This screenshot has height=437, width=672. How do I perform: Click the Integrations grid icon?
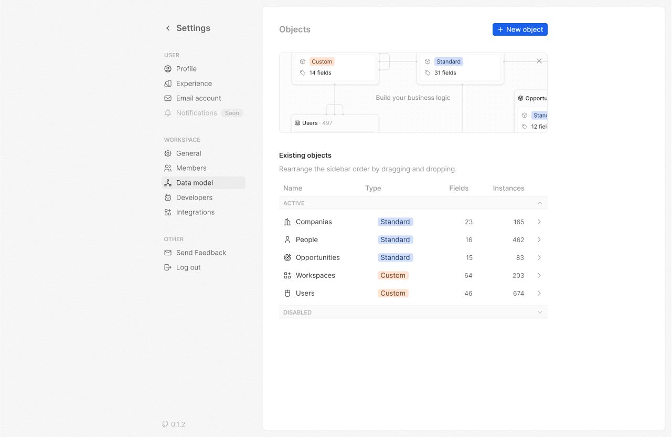(x=168, y=212)
